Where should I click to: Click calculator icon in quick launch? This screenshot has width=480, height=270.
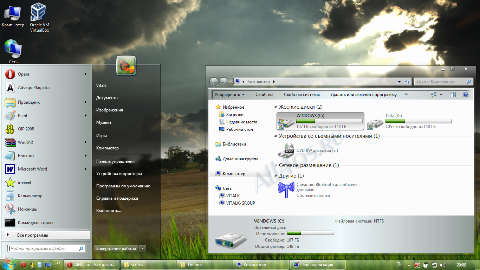(40, 265)
